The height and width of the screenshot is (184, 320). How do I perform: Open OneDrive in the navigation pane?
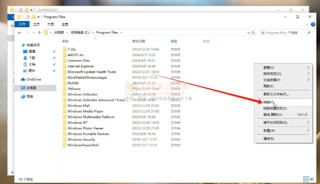click(33, 79)
